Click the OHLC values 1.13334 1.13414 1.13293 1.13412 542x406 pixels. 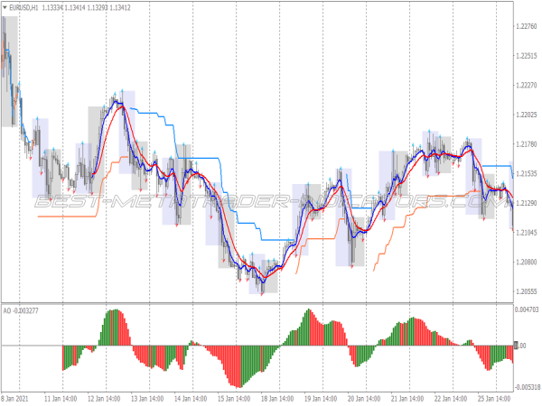(86, 7)
